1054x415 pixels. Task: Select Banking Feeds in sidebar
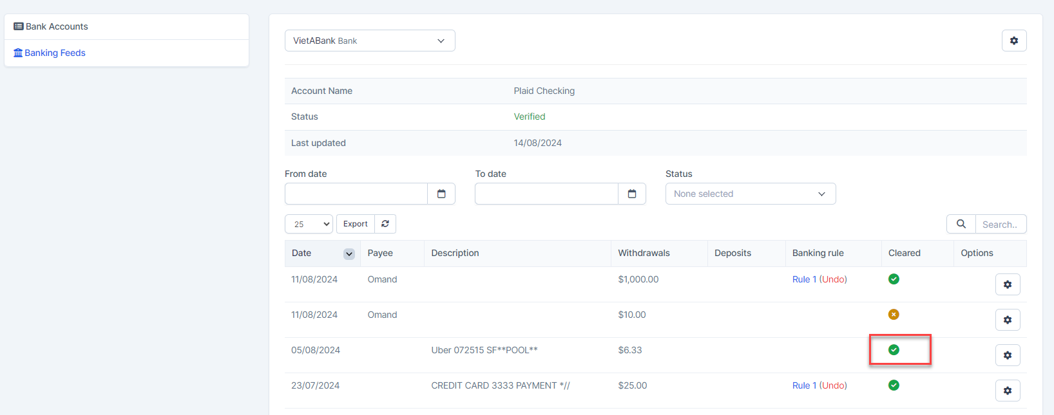pyautogui.click(x=55, y=53)
